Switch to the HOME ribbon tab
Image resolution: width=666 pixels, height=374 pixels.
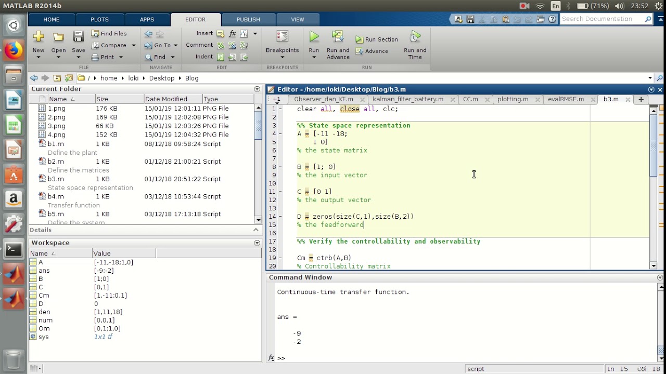51,19
